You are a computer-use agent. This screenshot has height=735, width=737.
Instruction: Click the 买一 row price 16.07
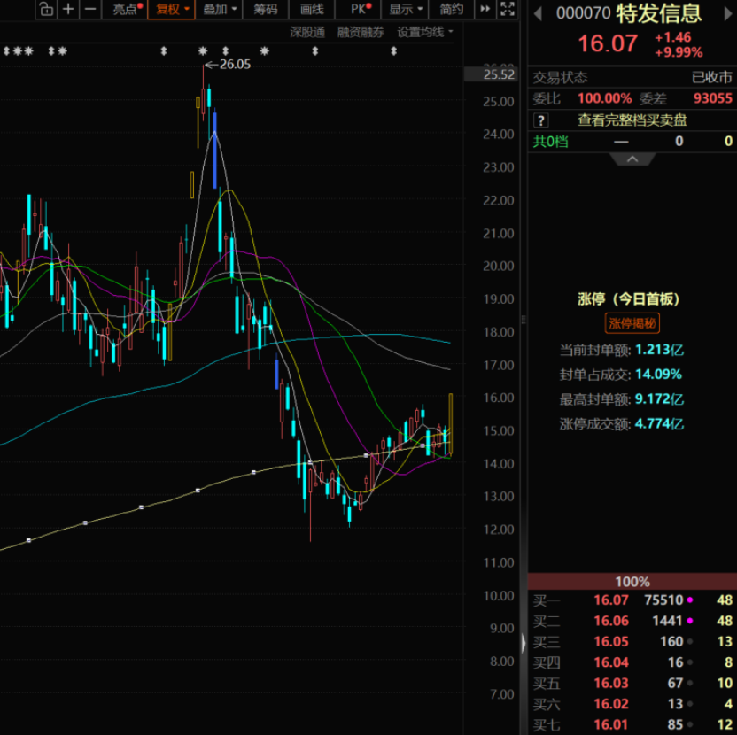[x=611, y=600]
